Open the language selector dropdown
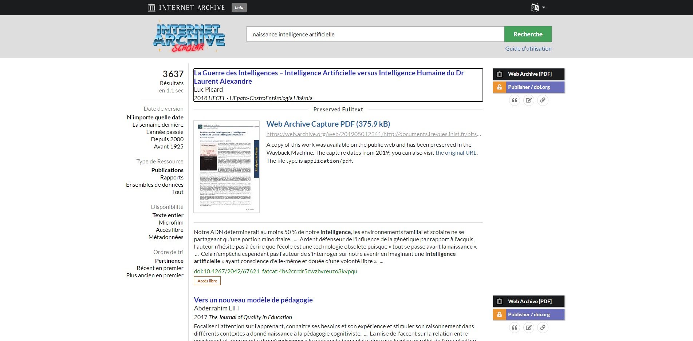This screenshot has width=693, height=341. 538,8
